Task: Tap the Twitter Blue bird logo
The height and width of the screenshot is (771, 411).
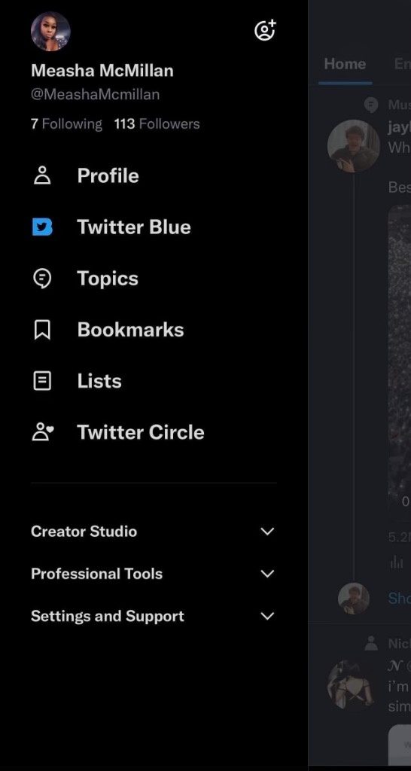Action: tap(42, 227)
